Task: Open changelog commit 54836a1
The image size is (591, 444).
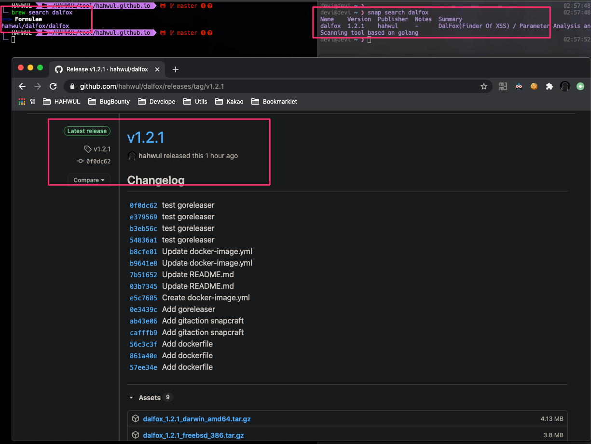Action: point(143,240)
